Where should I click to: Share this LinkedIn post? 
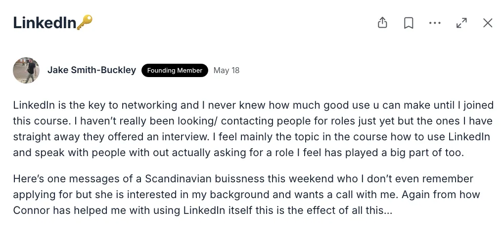point(382,23)
